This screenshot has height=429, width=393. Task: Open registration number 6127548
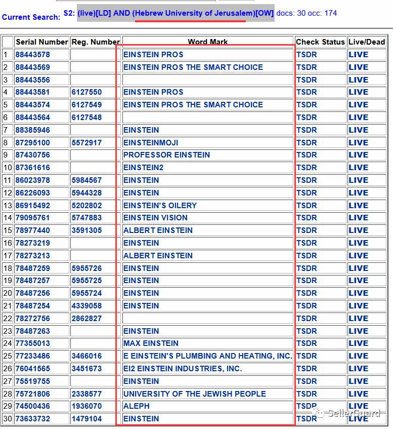click(x=86, y=118)
